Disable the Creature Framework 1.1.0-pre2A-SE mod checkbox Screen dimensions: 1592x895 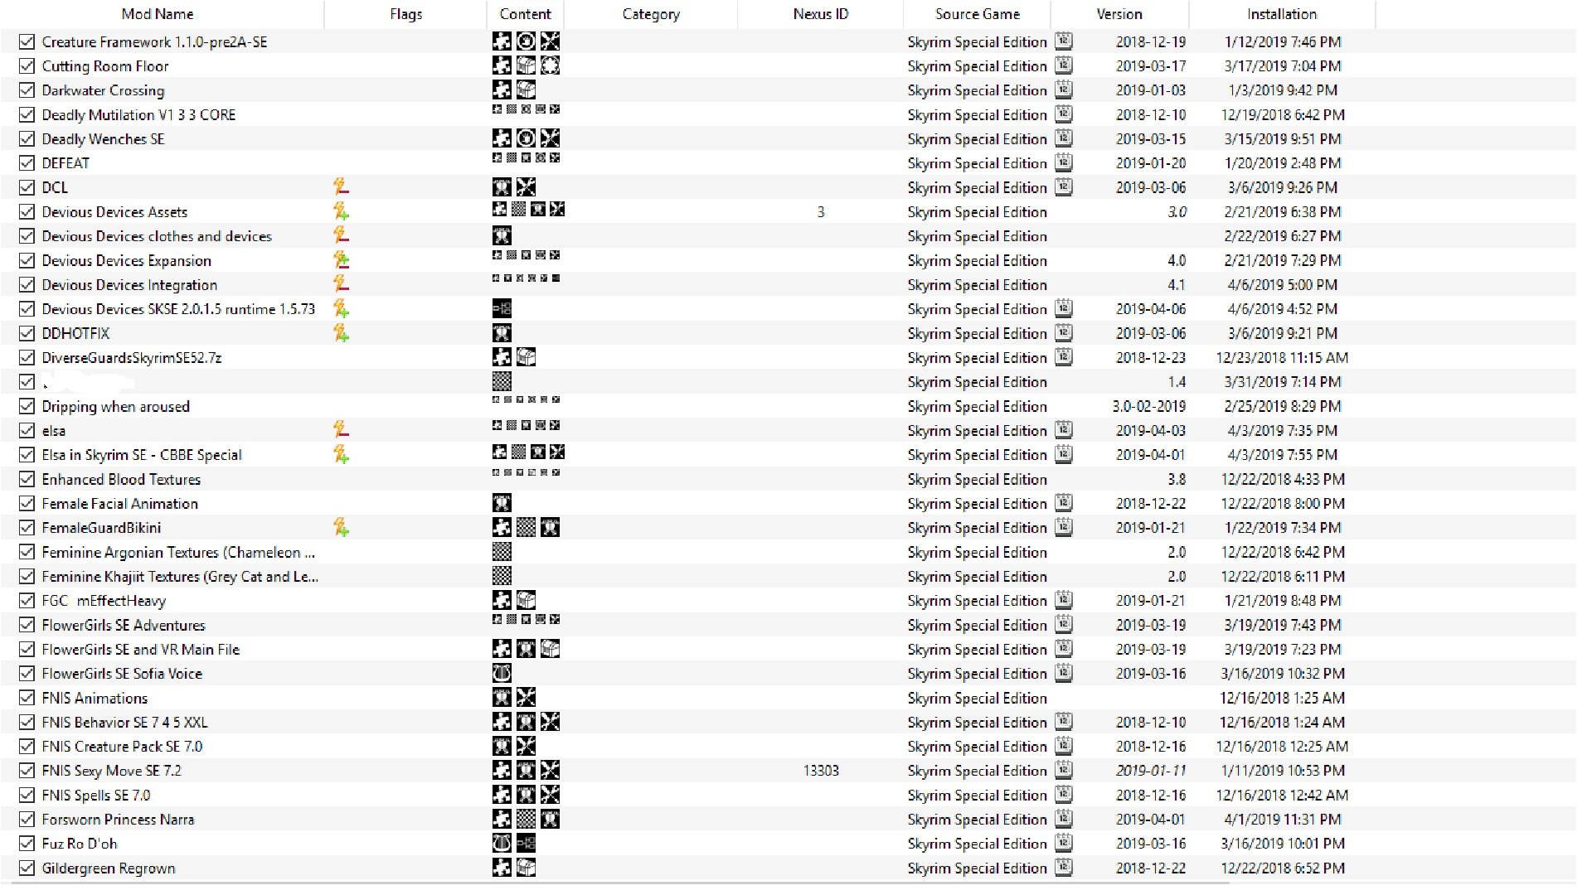27,41
